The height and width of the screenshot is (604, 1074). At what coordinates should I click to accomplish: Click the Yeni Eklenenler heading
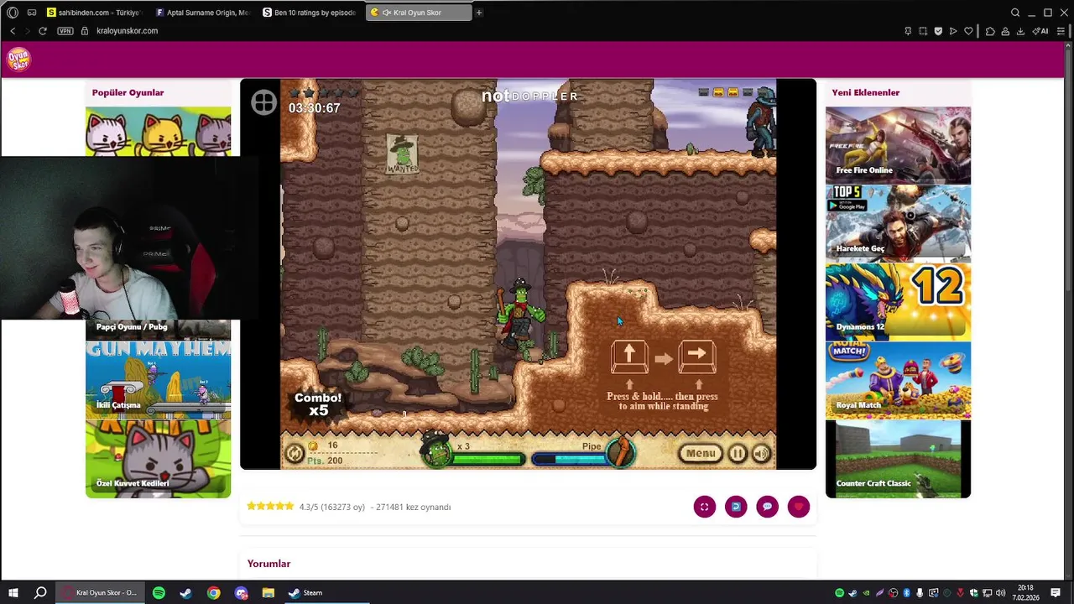(x=866, y=93)
